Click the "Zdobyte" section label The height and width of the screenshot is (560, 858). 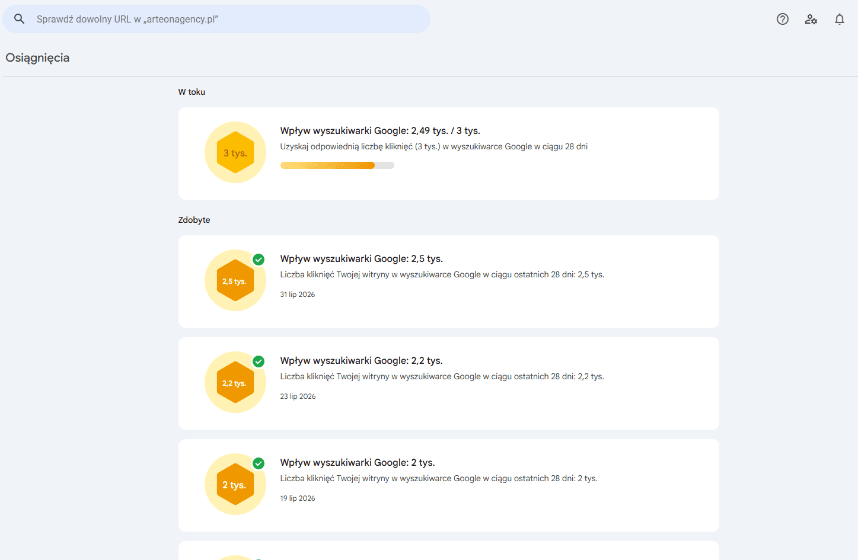point(194,220)
